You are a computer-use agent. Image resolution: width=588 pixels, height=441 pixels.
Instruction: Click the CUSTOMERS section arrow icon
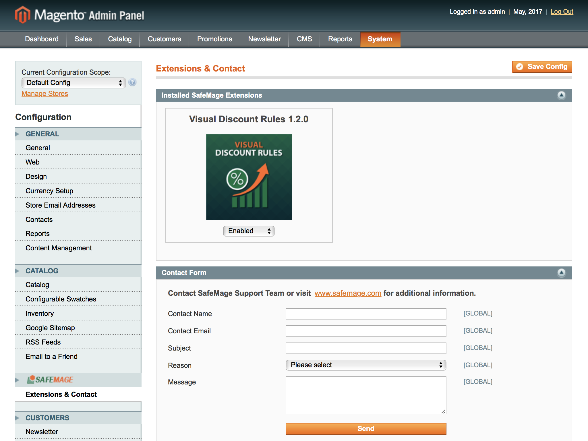click(x=17, y=418)
